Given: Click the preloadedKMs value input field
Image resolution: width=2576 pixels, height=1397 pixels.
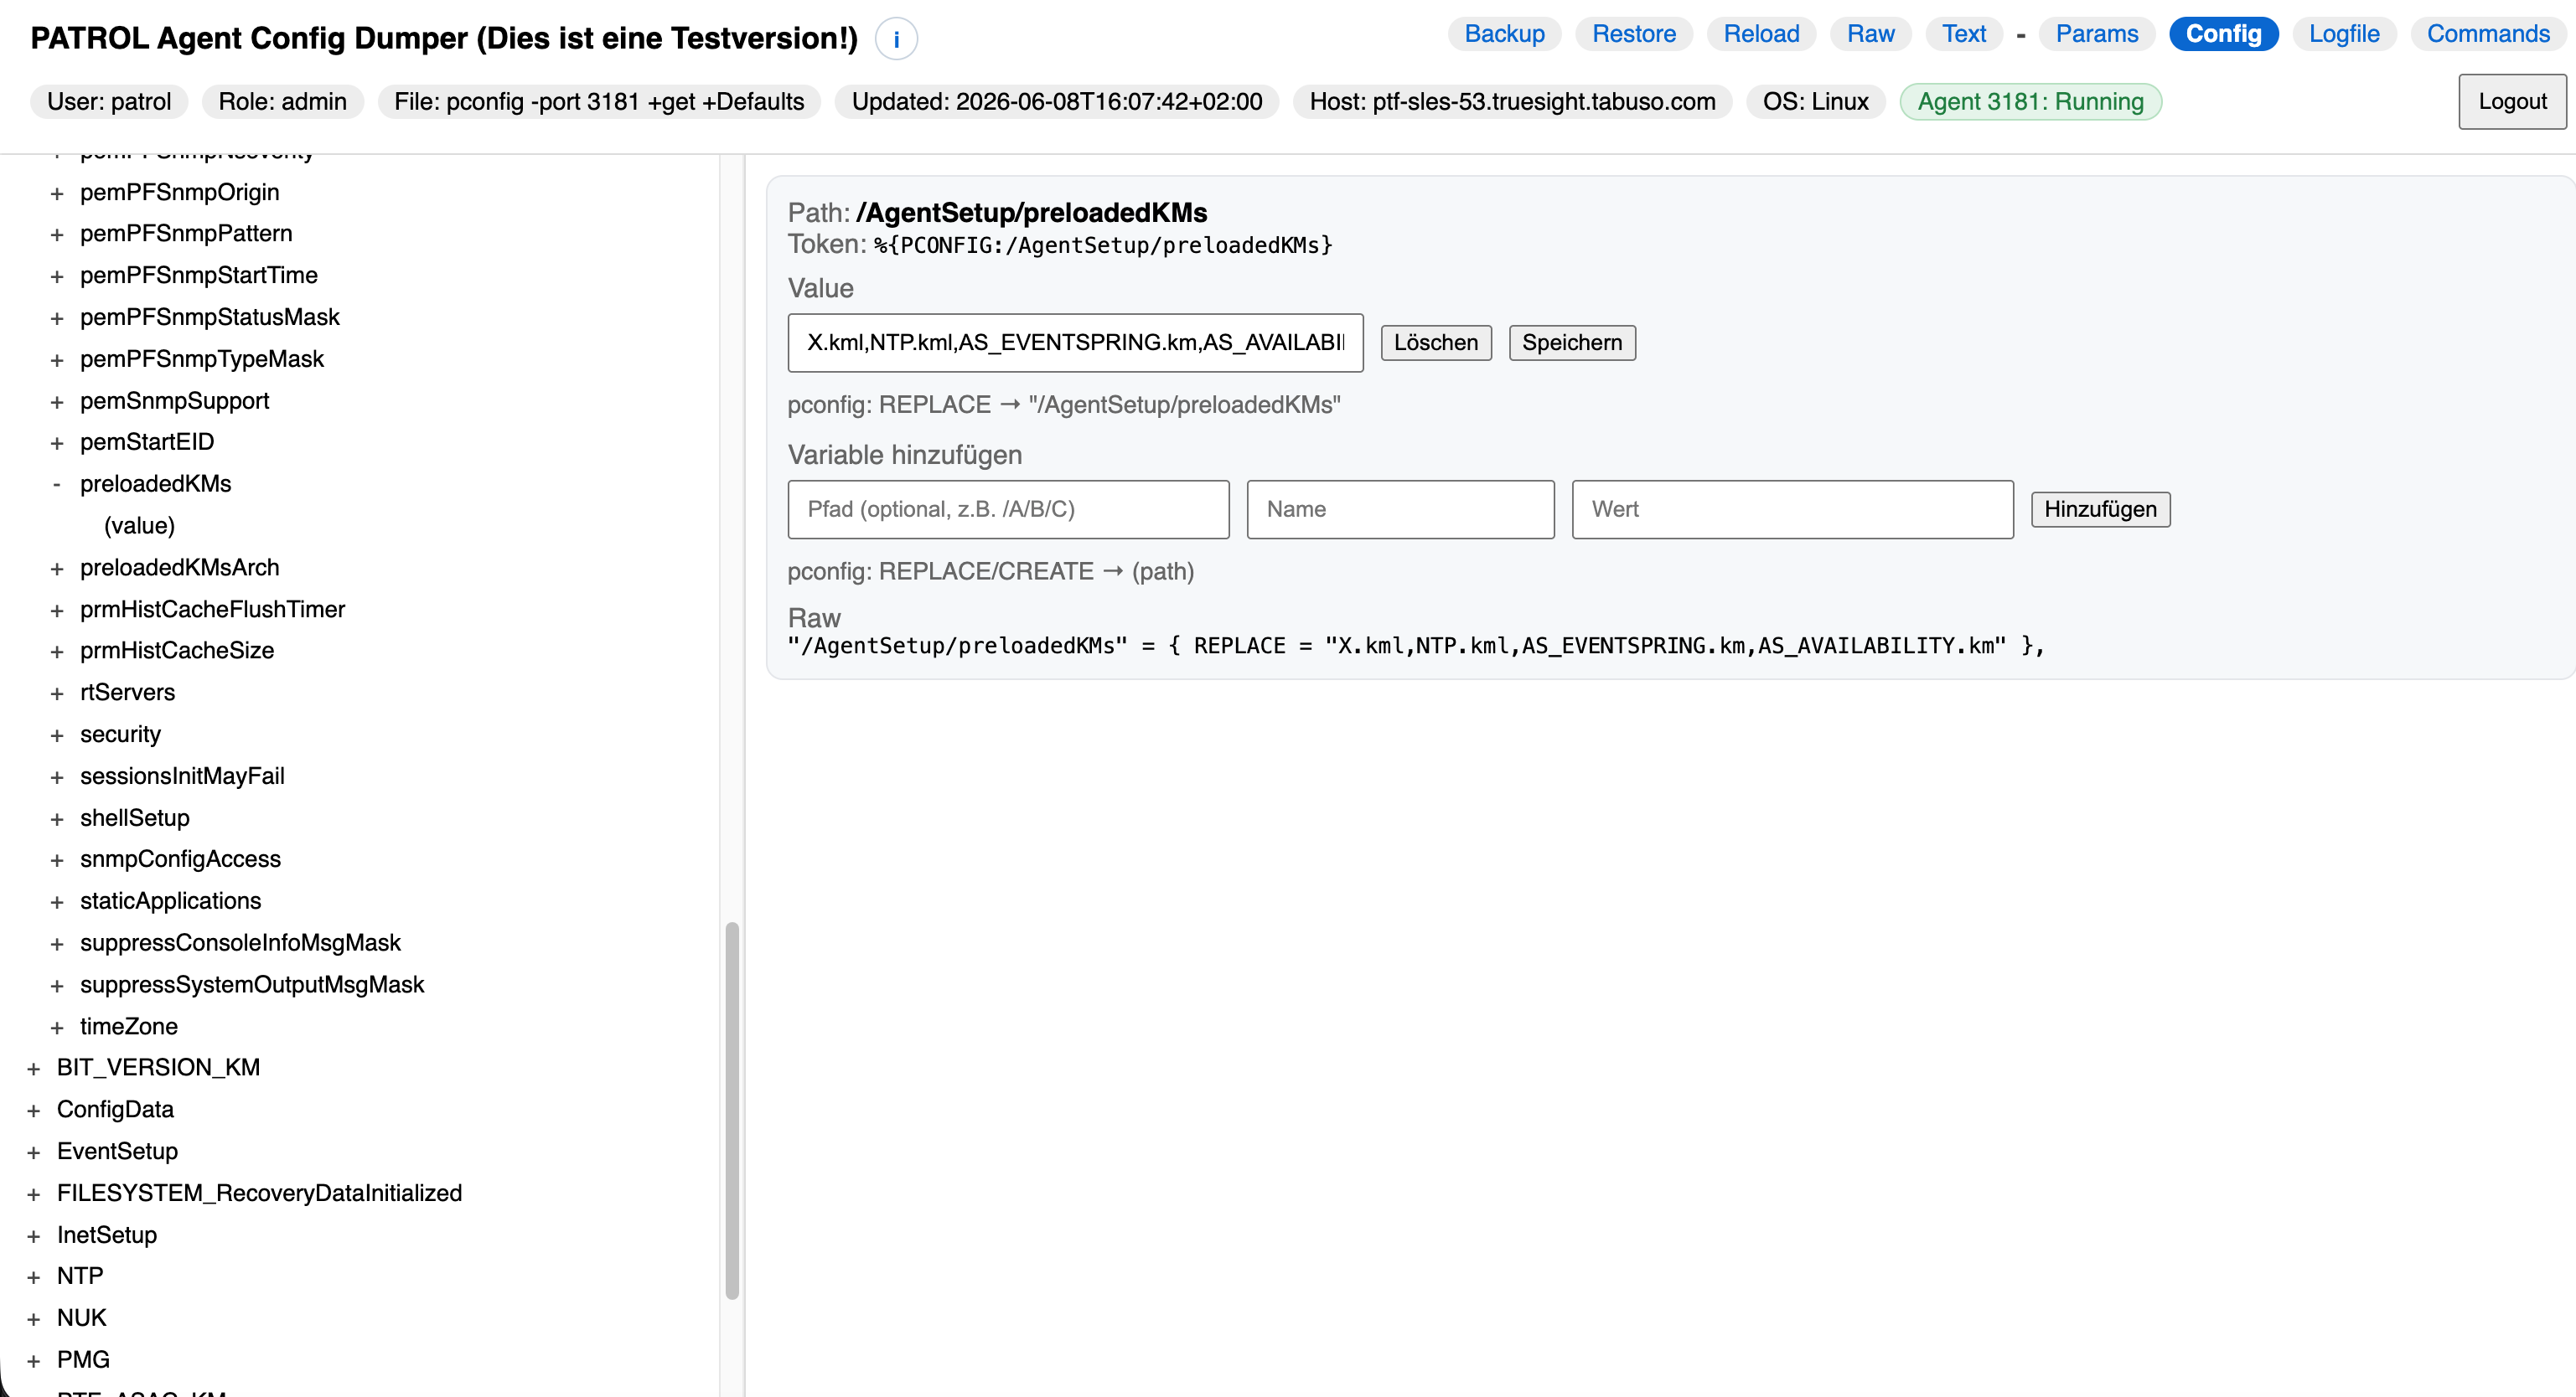Looking at the screenshot, I should 1075,343.
